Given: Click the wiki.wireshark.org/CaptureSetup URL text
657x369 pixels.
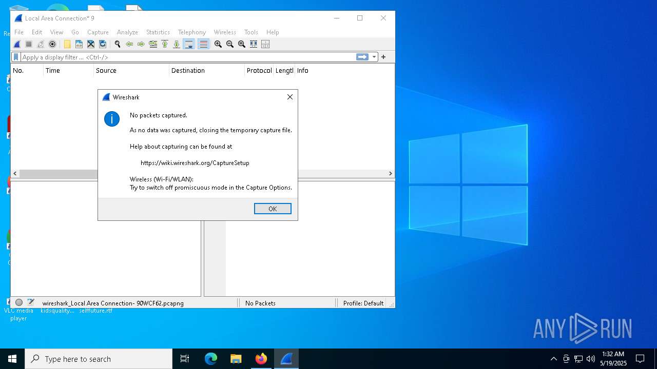Looking at the screenshot, I should (195, 163).
